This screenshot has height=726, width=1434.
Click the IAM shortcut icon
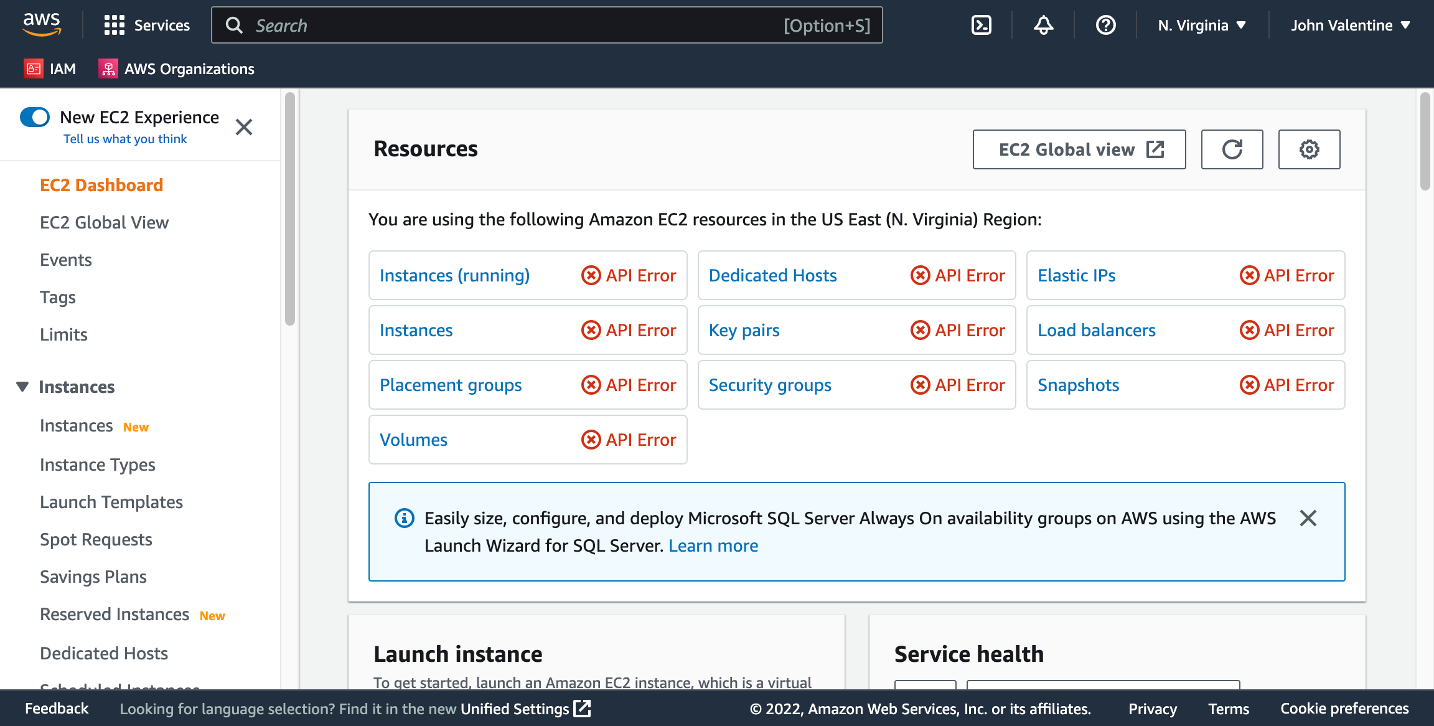(x=34, y=68)
